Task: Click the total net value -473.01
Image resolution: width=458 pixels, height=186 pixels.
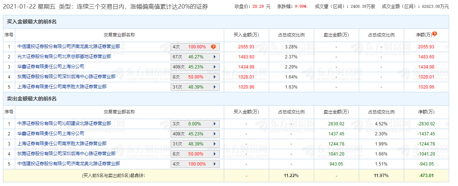Action: tap(426, 175)
